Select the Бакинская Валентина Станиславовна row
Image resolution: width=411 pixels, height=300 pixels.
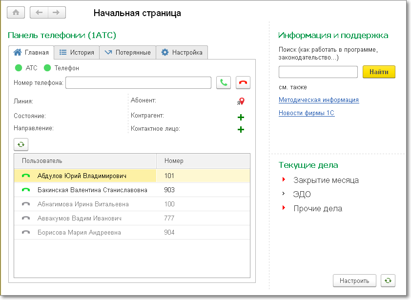tap(92, 190)
